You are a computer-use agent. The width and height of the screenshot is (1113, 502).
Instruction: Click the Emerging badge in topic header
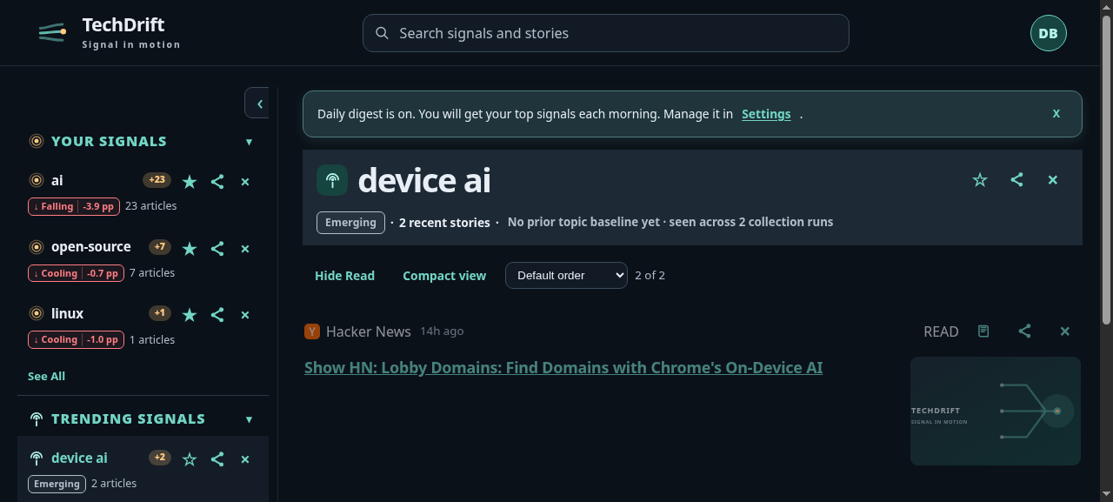350,222
